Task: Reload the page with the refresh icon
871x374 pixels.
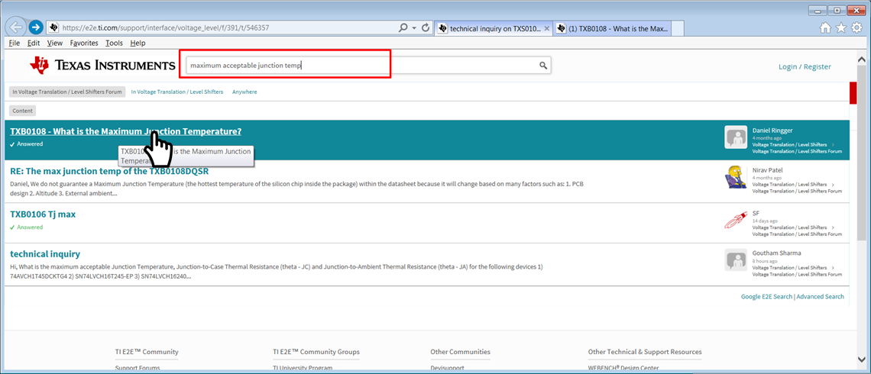Action: point(426,27)
